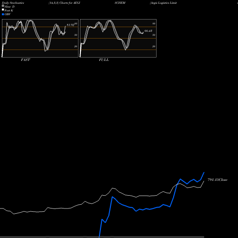Image resolution: width=238 pixels, height=238 pixels.
Task: Click the FULL stochastic chart panel
Action: coord(118,38)
